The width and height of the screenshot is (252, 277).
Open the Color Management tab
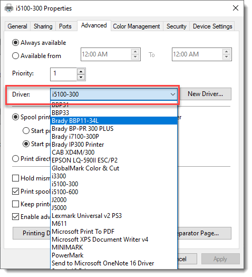[136, 26]
